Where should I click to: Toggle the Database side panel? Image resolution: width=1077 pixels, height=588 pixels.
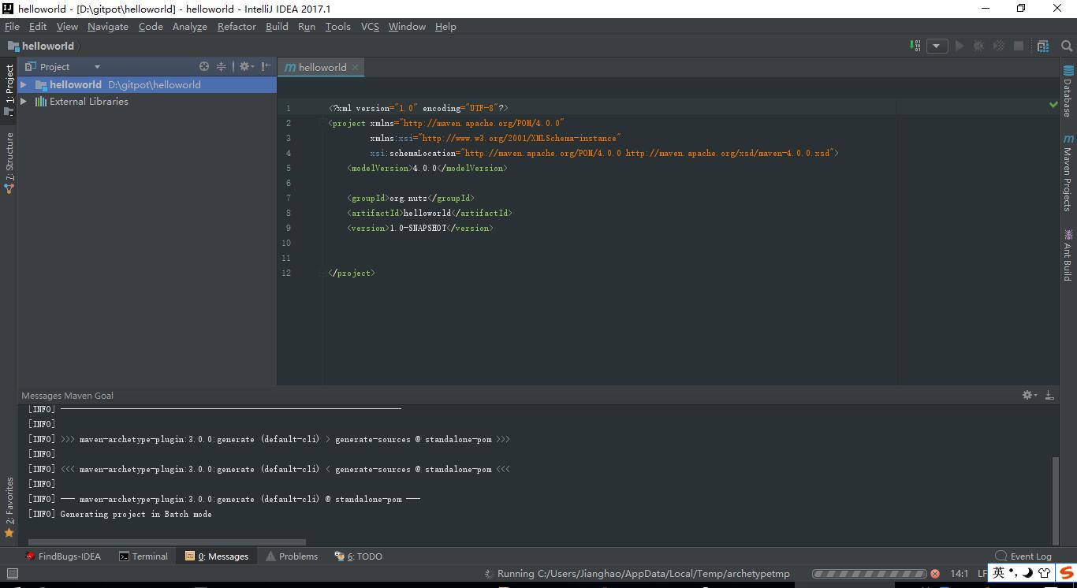[1068, 91]
